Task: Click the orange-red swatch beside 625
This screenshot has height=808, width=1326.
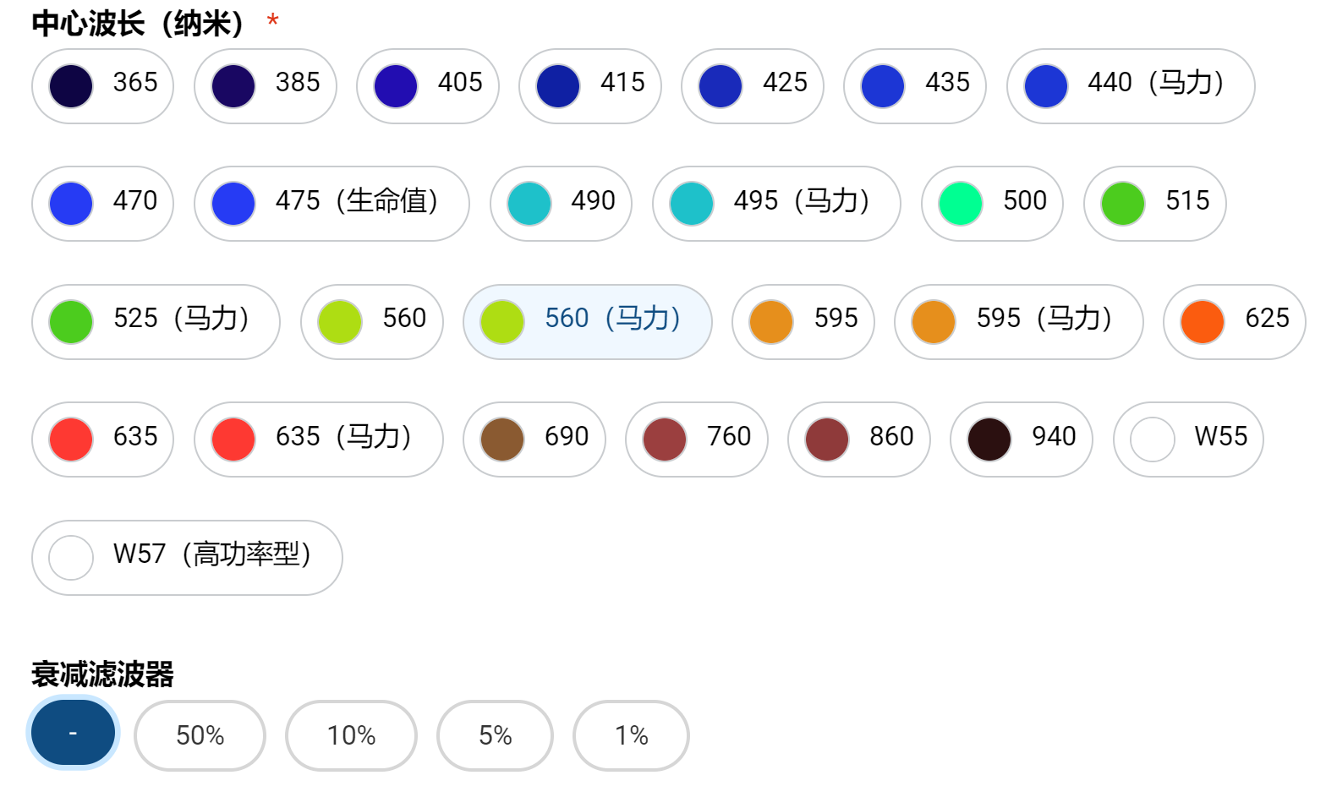Action: pyautogui.click(x=1203, y=322)
